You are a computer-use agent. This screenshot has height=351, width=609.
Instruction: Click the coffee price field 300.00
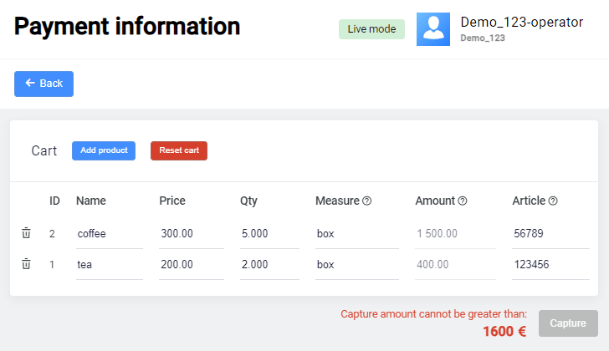pyautogui.click(x=191, y=234)
